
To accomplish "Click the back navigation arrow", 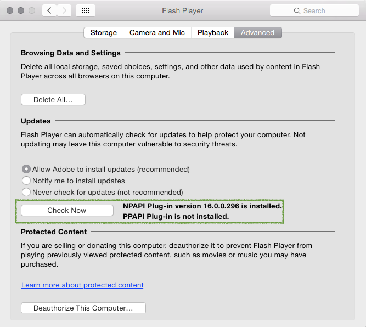I will point(49,10).
